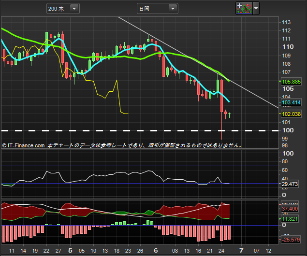The height and width of the screenshot is (256, 307).
Task: Expand the indicator icon dropdown arrow
Action: (256, 8)
